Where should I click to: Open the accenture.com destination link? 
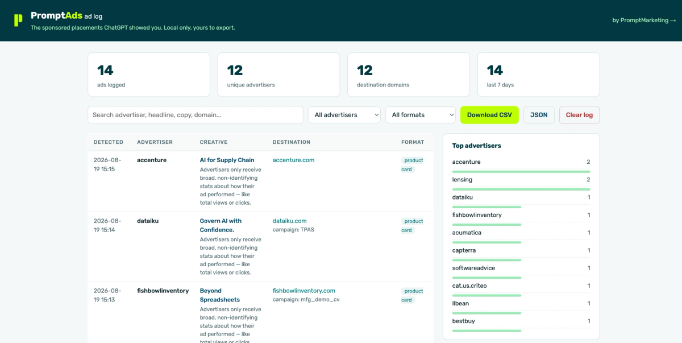pos(293,160)
